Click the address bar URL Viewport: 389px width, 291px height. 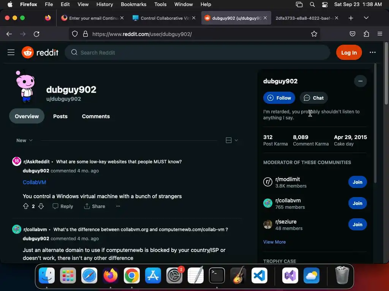point(142,34)
